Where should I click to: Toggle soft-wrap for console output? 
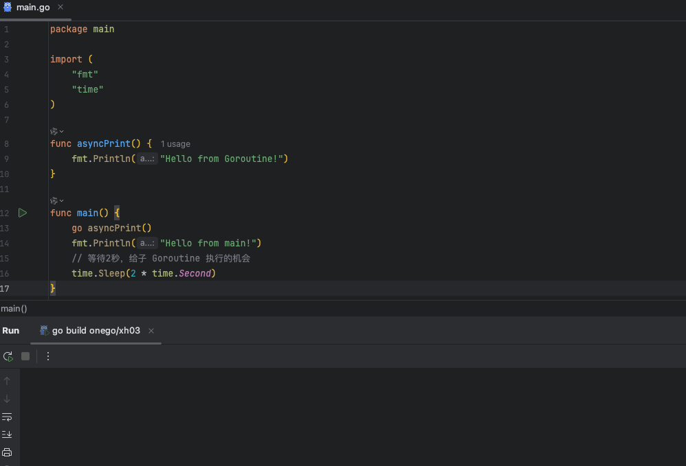pos(7,417)
